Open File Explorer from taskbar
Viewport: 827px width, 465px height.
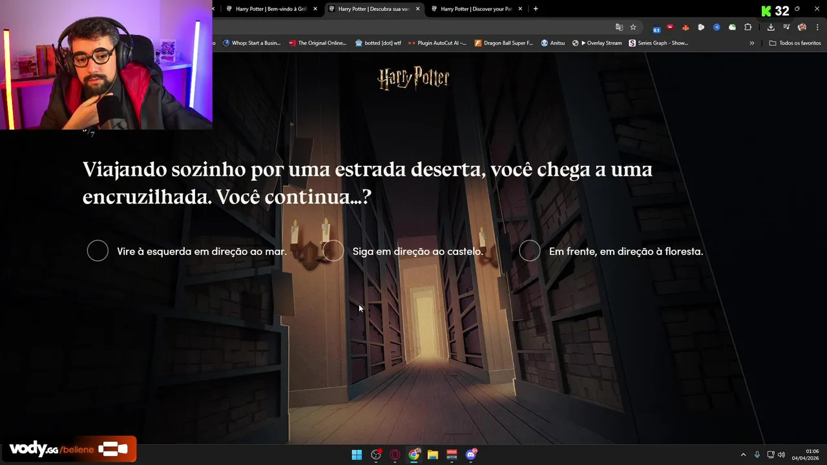click(433, 455)
